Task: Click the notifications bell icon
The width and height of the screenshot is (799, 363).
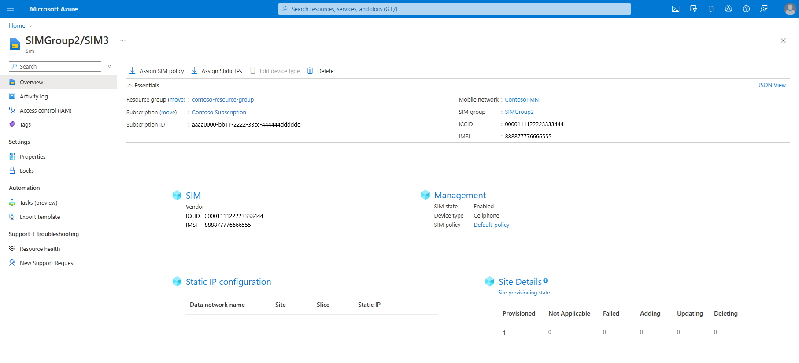Action: (x=710, y=9)
